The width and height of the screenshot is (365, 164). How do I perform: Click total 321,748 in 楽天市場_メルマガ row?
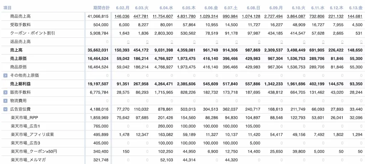tap(101, 160)
